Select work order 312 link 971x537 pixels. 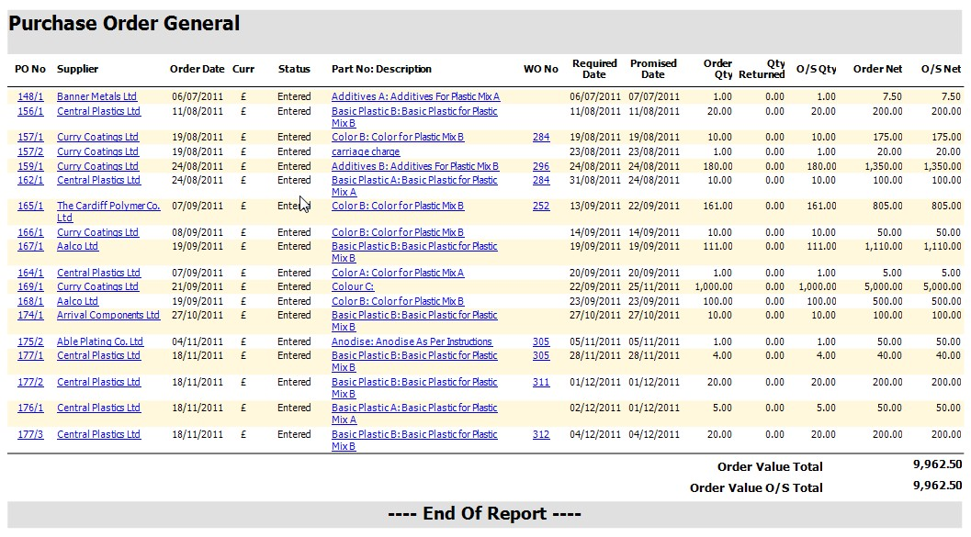[x=541, y=434]
